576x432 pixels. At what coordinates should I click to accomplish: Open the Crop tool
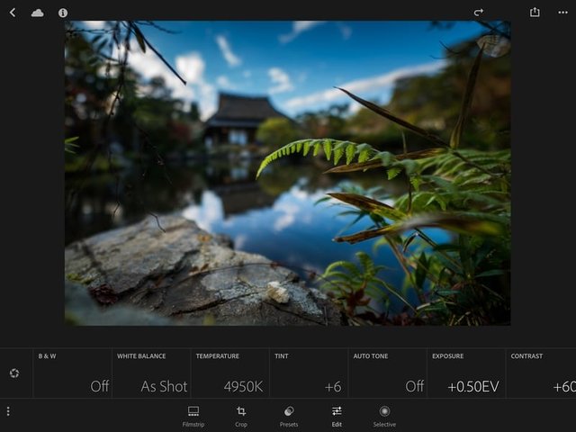tap(241, 416)
